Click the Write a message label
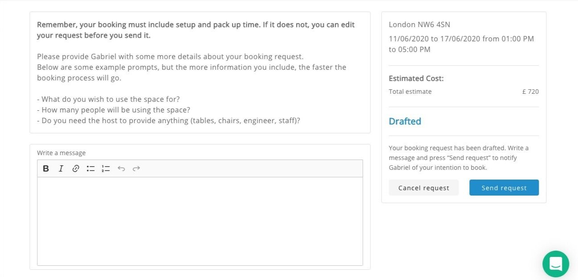578x280 pixels. (x=61, y=153)
